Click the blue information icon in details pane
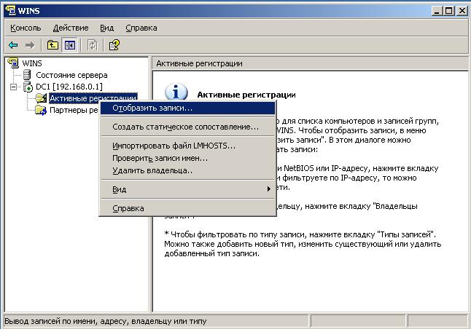471x329 pixels. [x=176, y=92]
